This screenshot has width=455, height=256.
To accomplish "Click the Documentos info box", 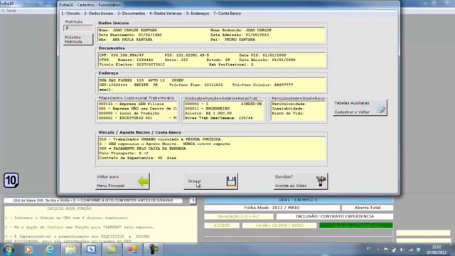I will point(211,60).
